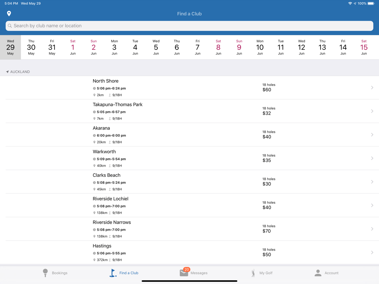The image size is (379, 284).
Task: Tap the magnifier icon in search bar
Action: coord(10,26)
